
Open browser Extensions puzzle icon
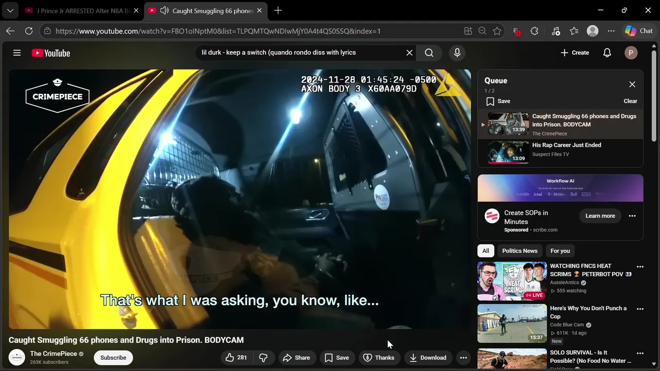pyautogui.click(x=534, y=31)
